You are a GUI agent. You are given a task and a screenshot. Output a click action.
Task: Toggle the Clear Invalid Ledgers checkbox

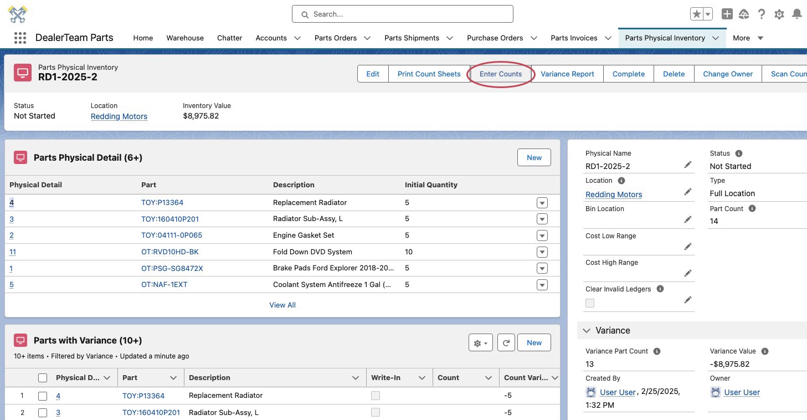pos(590,303)
